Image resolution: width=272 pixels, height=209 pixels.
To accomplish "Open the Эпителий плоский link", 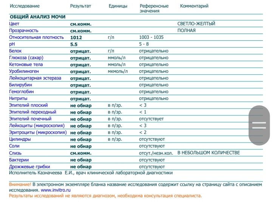I will tap(28, 105).
